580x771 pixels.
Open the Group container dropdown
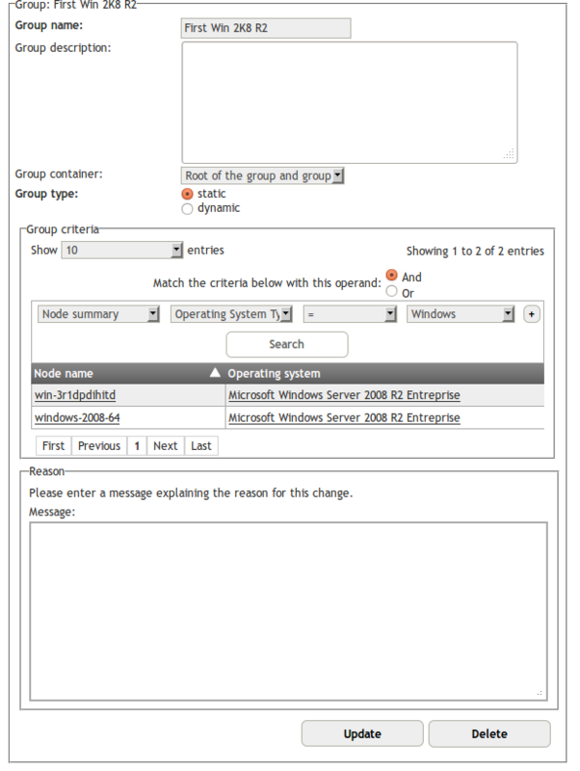[x=262, y=175]
